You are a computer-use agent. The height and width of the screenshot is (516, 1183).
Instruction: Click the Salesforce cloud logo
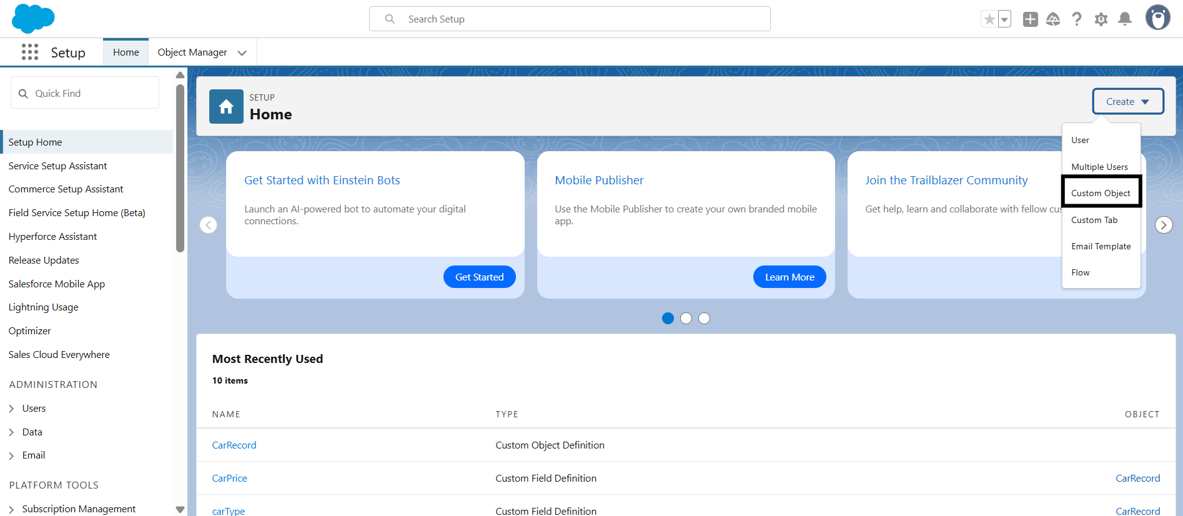[x=33, y=19]
